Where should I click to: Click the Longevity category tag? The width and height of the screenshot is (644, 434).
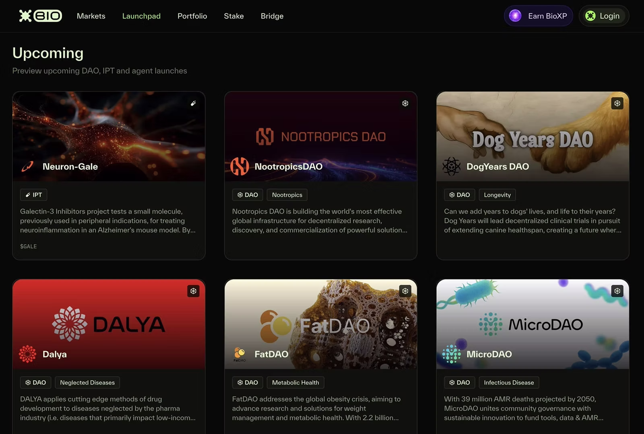tap(497, 195)
